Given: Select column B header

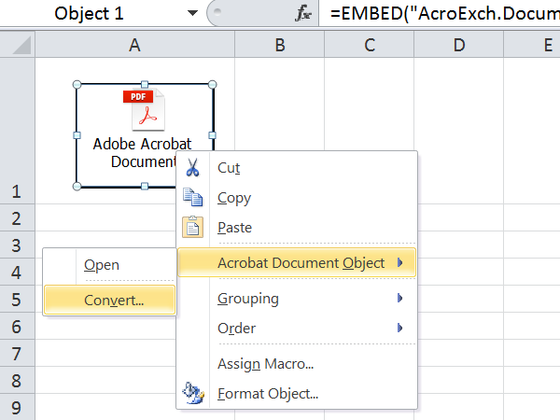Looking at the screenshot, I should [279, 45].
